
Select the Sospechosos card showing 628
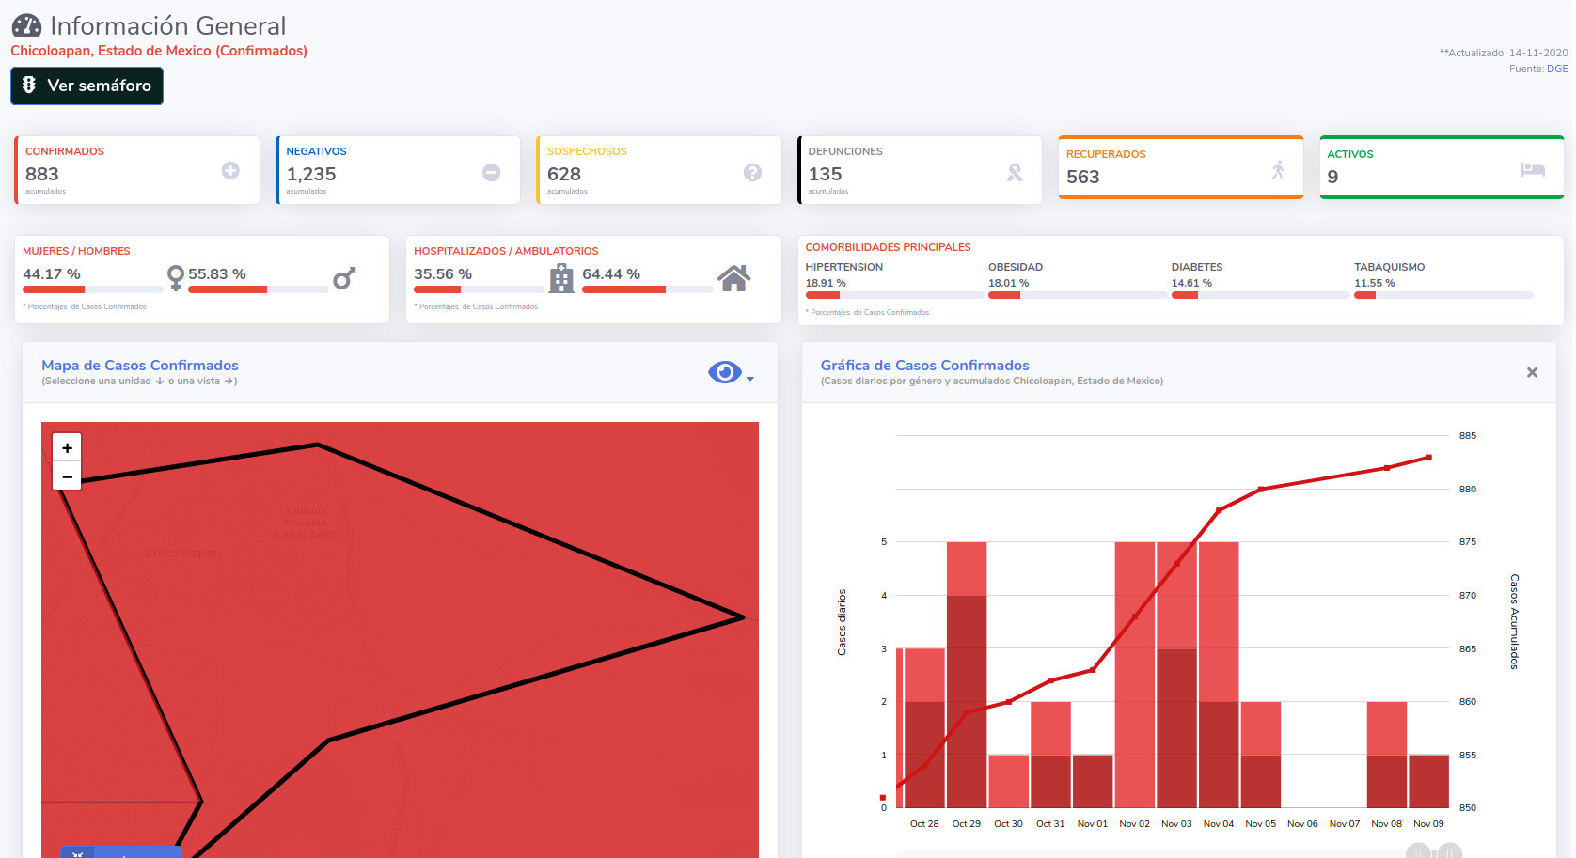659,170
